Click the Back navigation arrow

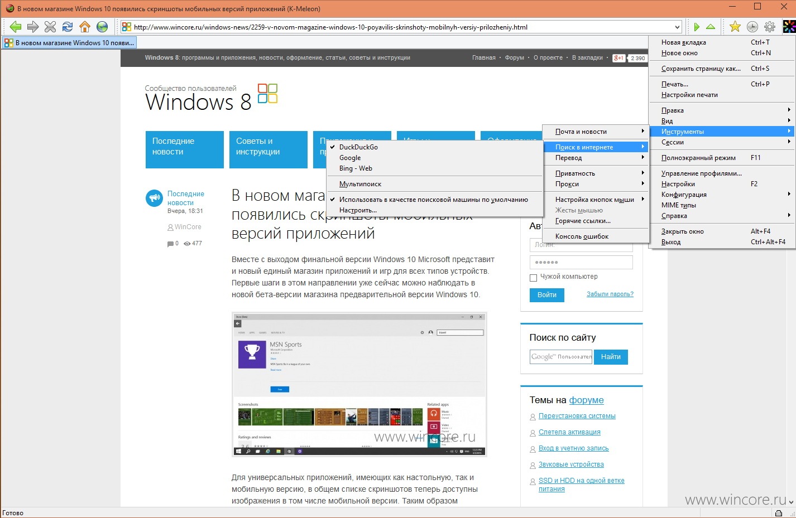(x=15, y=27)
